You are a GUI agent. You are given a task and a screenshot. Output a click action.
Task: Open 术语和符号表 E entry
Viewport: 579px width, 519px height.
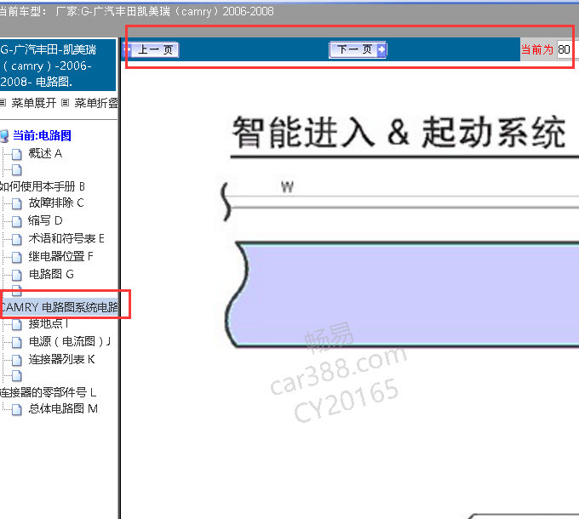click(66, 238)
